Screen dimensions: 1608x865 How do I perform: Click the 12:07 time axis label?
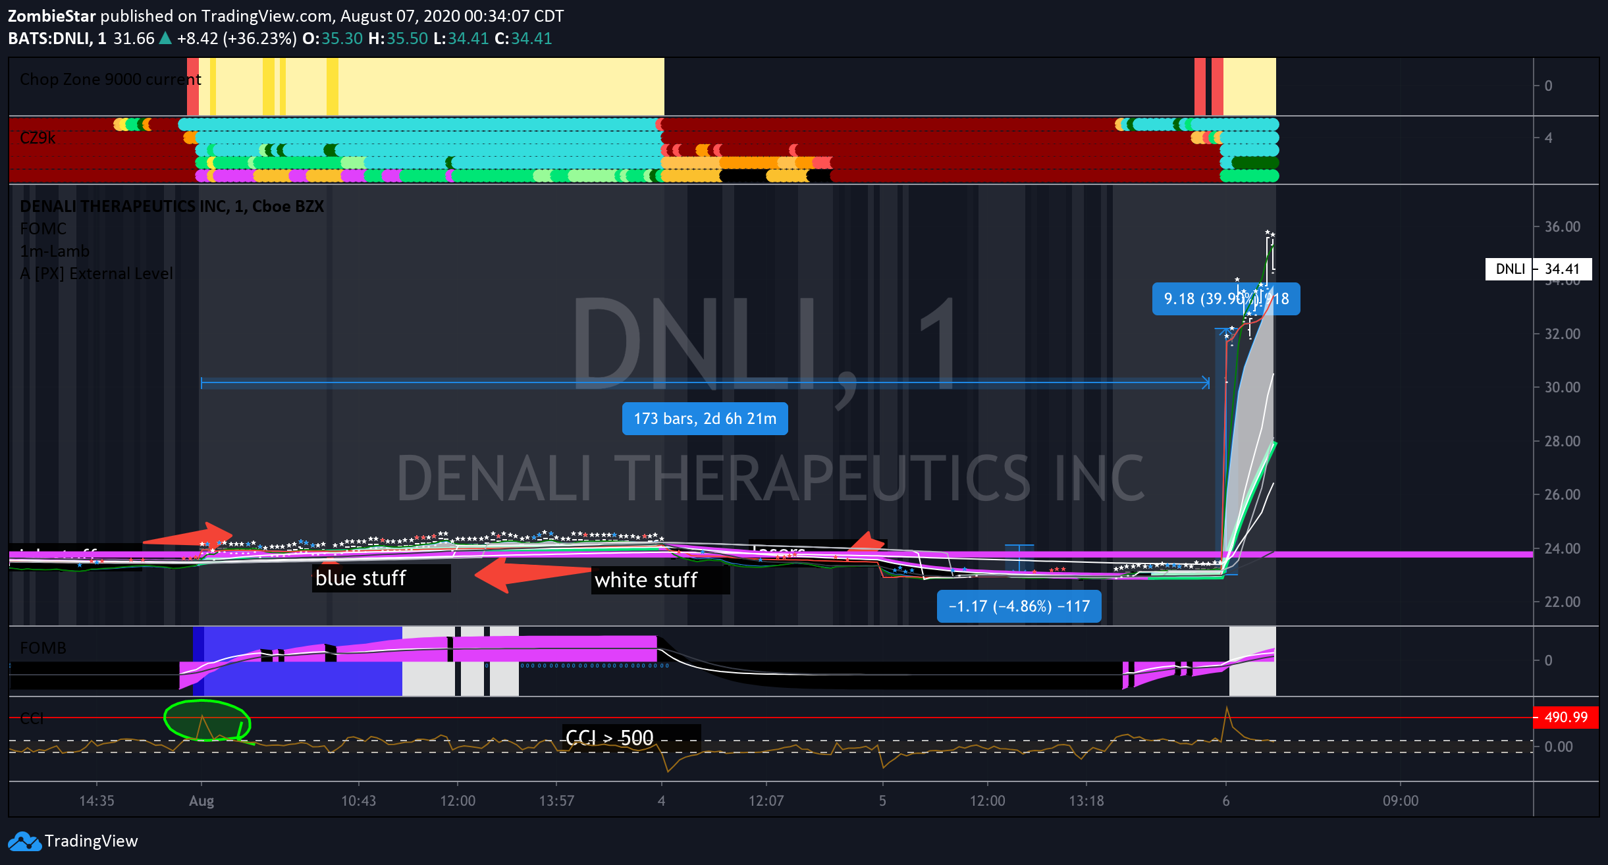click(766, 801)
